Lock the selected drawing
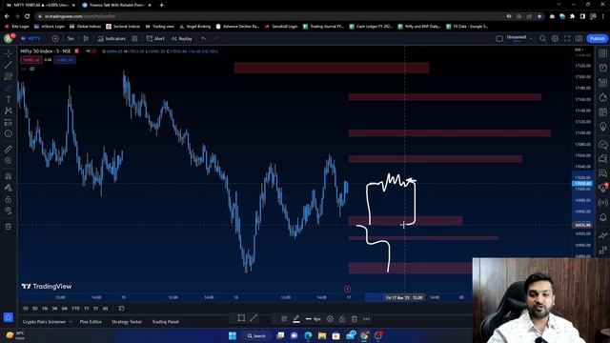Viewport: 610px width, 343px height. [x=342, y=319]
